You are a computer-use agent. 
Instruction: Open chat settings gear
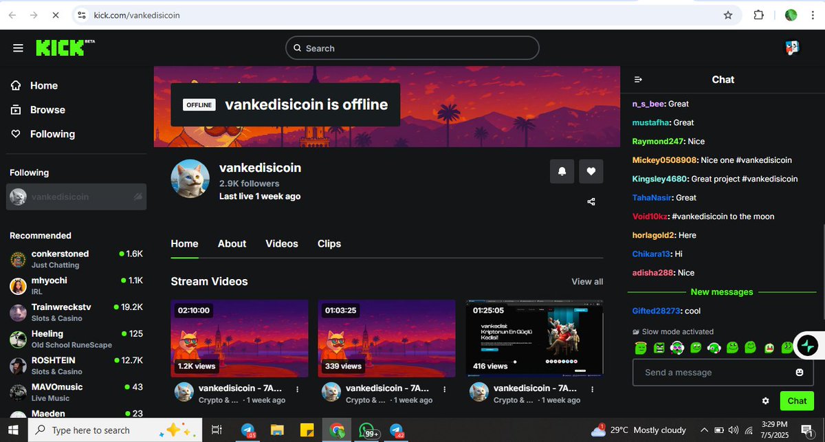[765, 401]
